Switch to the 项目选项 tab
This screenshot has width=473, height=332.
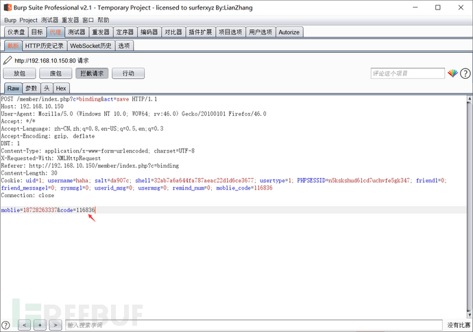click(230, 32)
